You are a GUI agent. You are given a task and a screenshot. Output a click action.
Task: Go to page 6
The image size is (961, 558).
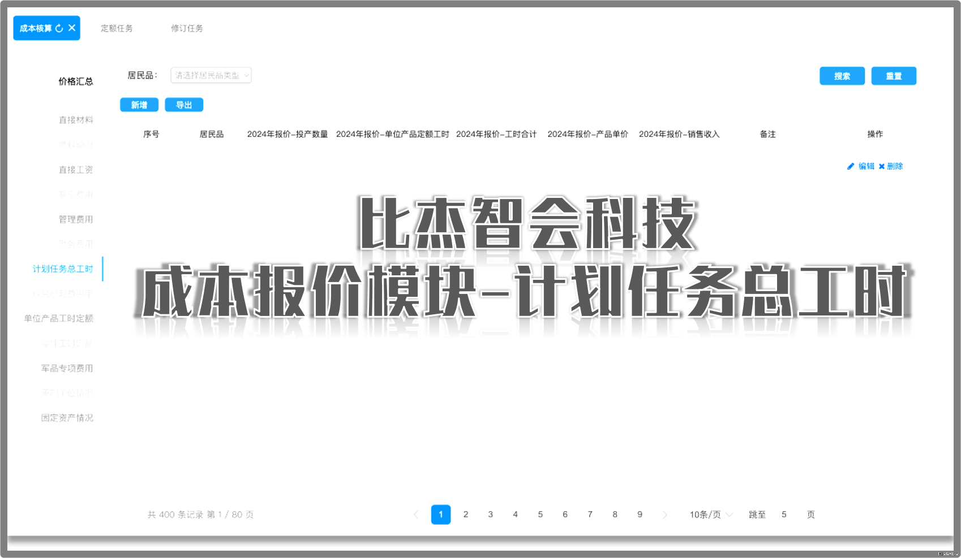point(565,514)
